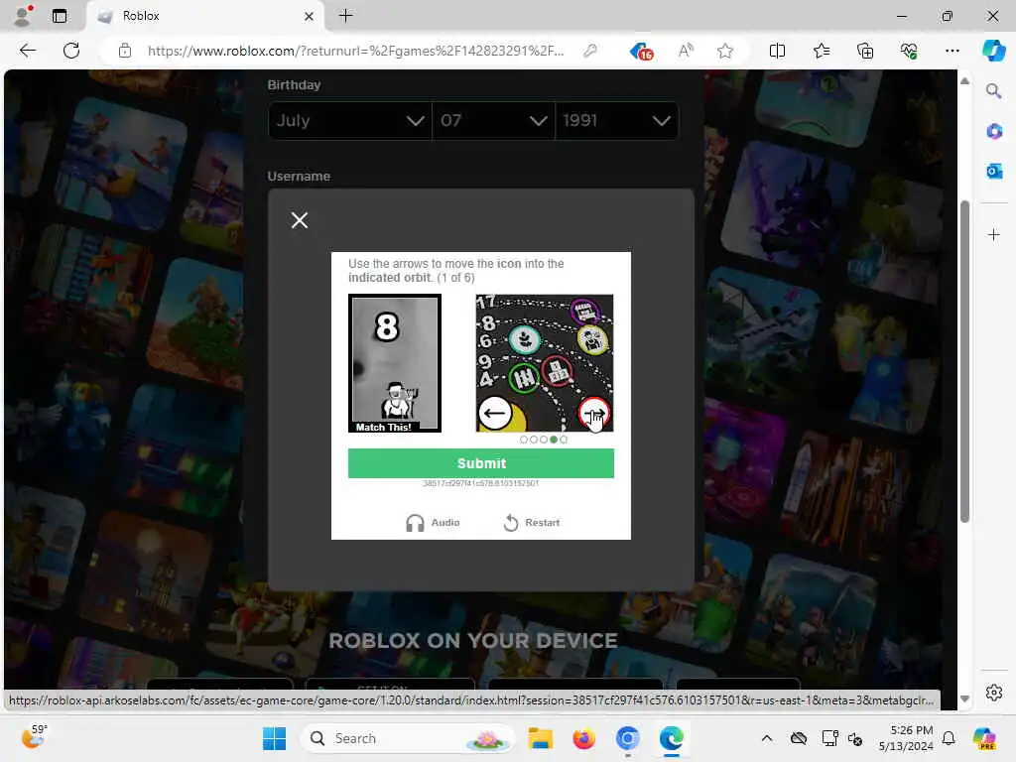Switch to the Roblox tab
The image size is (1016, 762).
[204, 16]
